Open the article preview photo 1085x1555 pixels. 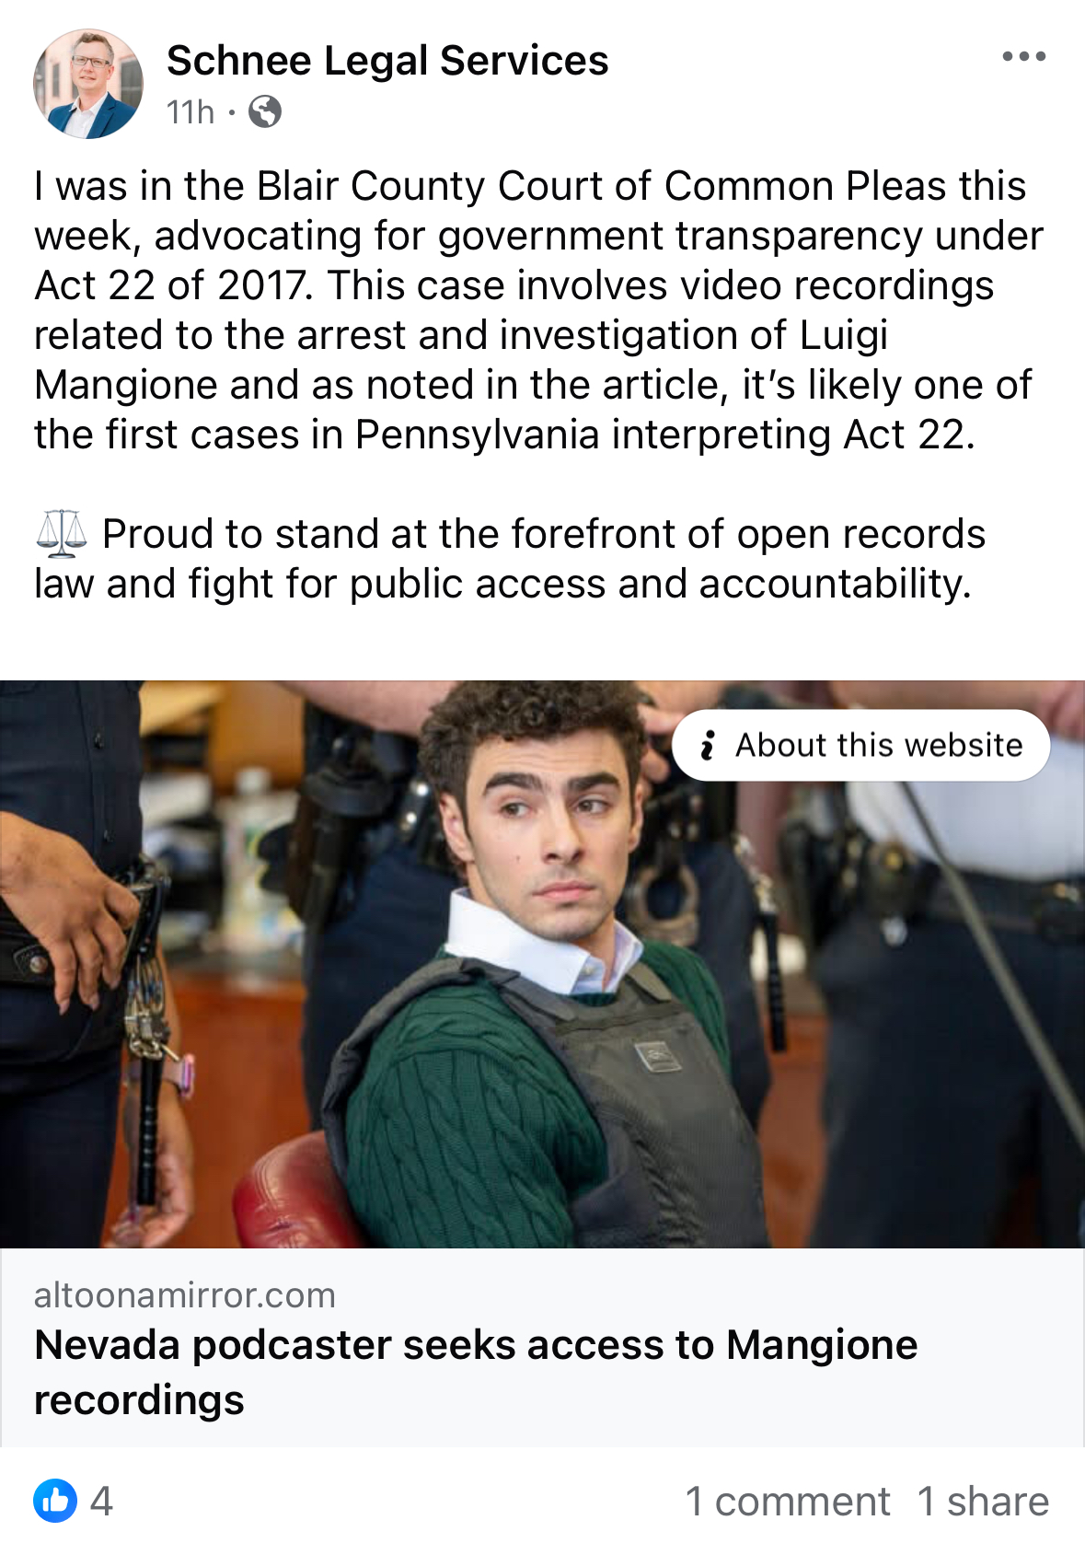[x=542, y=964]
